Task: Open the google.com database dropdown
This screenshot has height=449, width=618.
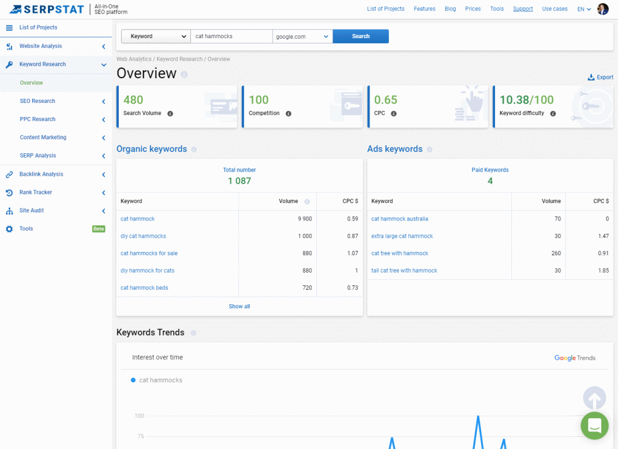Action: click(x=302, y=36)
